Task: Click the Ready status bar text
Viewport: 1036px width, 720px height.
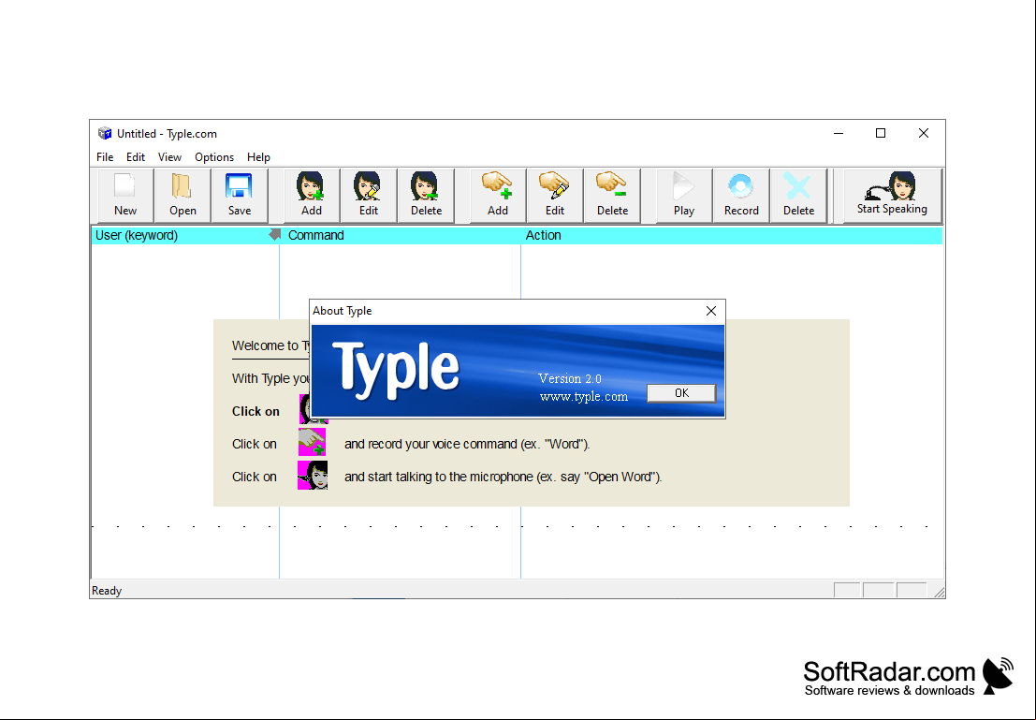Action: click(107, 591)
